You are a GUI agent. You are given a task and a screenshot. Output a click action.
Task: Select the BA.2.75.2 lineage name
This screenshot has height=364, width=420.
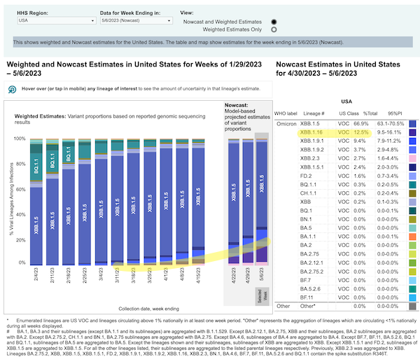[x=311, y=272]
